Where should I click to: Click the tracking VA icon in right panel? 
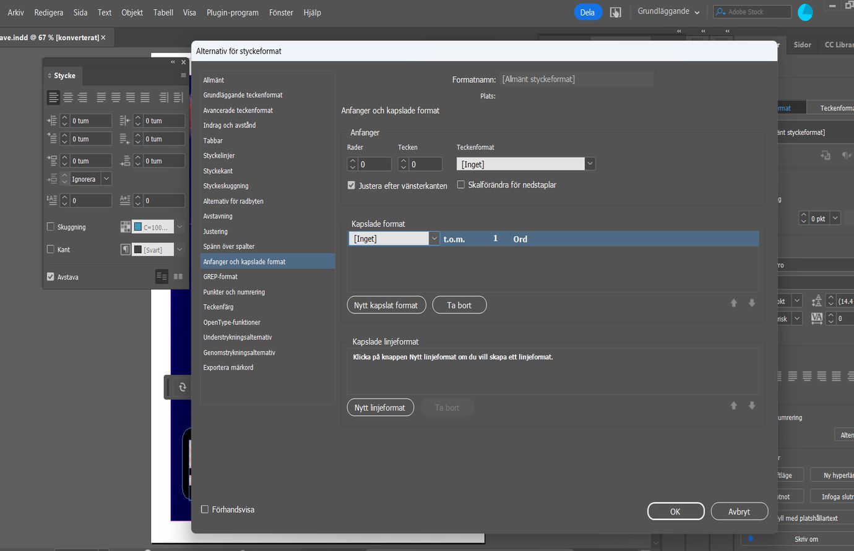pyautogui.click(x=817, y=318)
